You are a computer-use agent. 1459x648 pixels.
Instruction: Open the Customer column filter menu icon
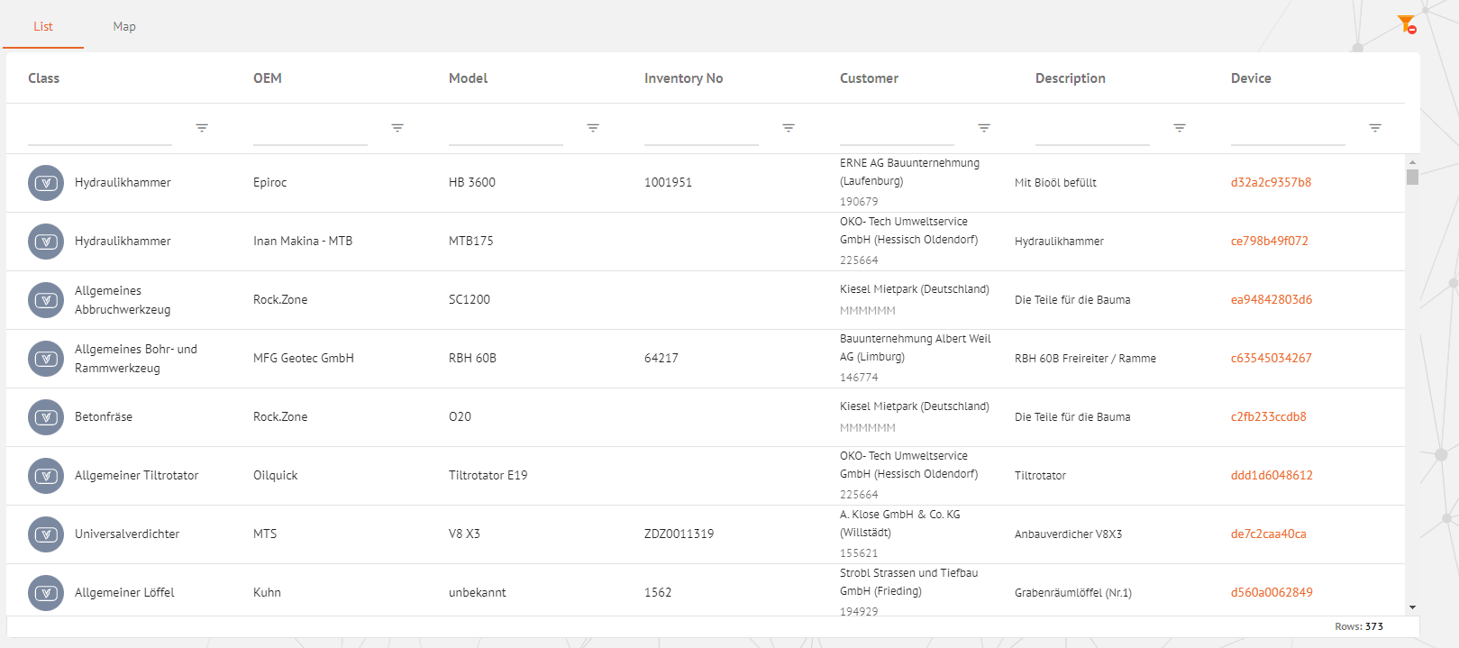coord(984,128)
